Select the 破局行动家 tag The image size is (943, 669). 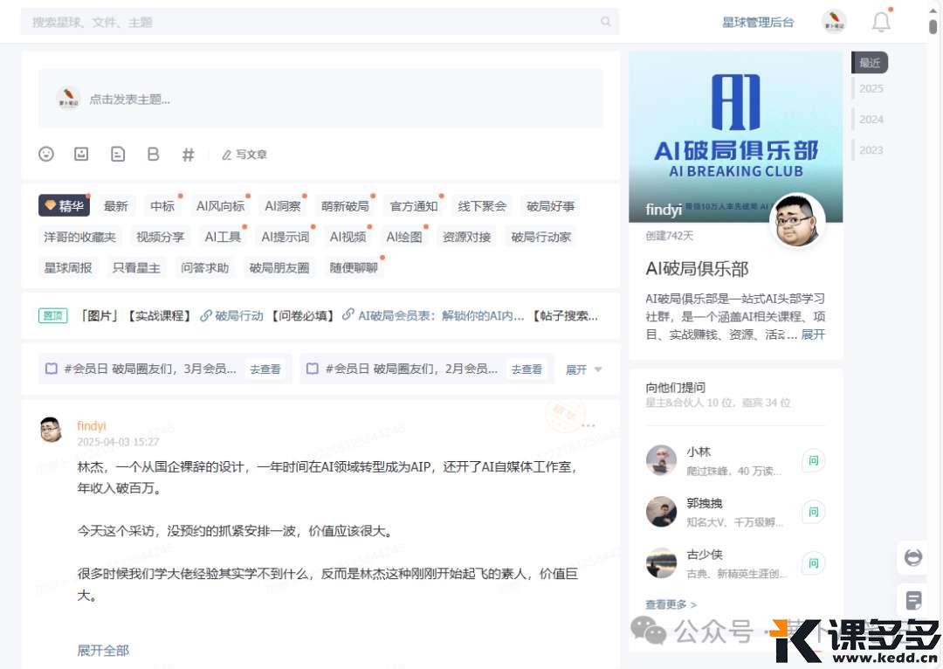(540, 237)
